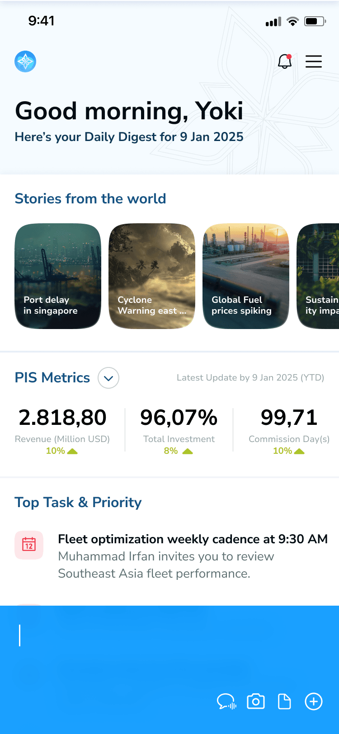339x734 pixels.
Task: Tap the Wi-Fi status icon
Action: pyautogui.click(x=293, y=21)
